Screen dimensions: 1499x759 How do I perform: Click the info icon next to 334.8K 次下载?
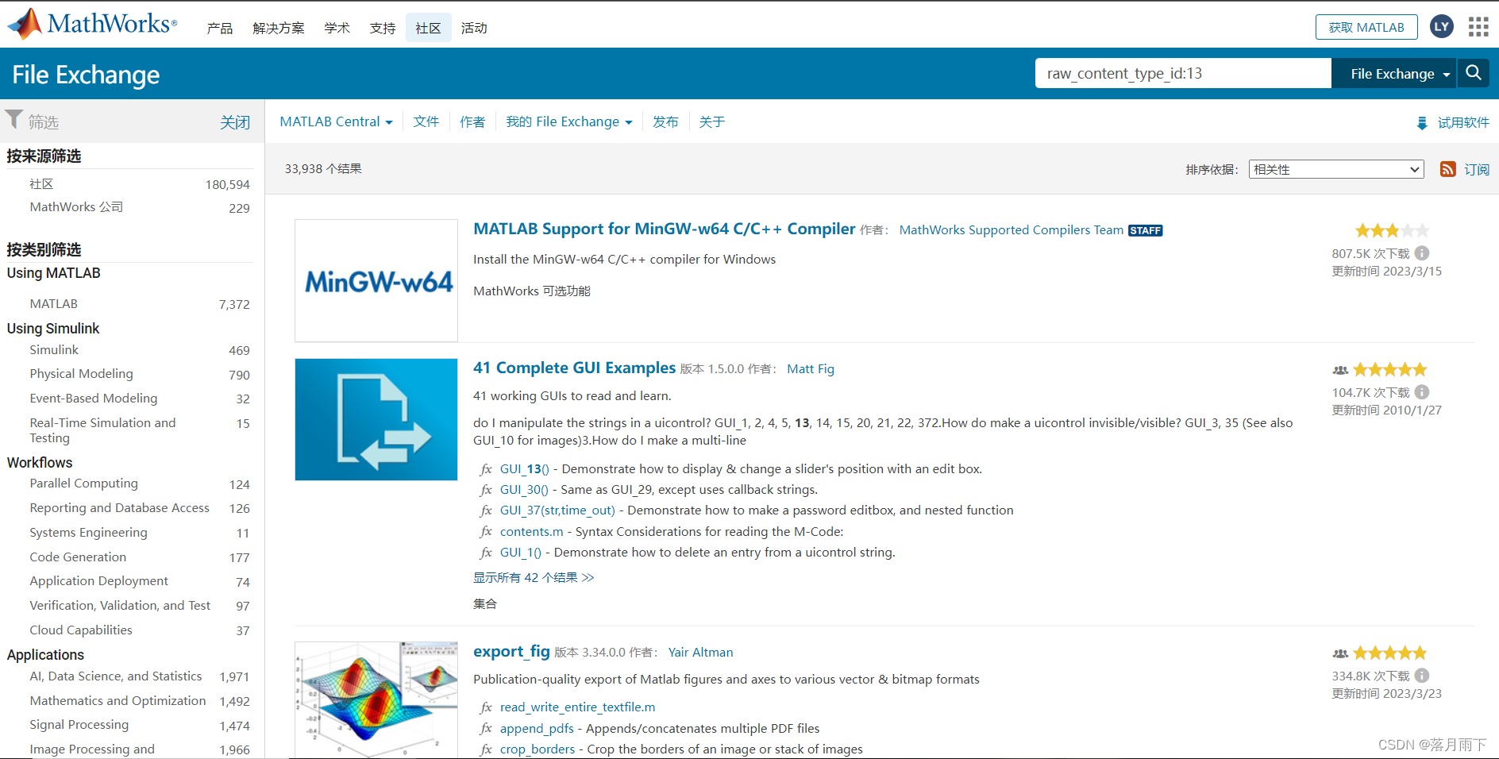click(x=1422, y=676)
